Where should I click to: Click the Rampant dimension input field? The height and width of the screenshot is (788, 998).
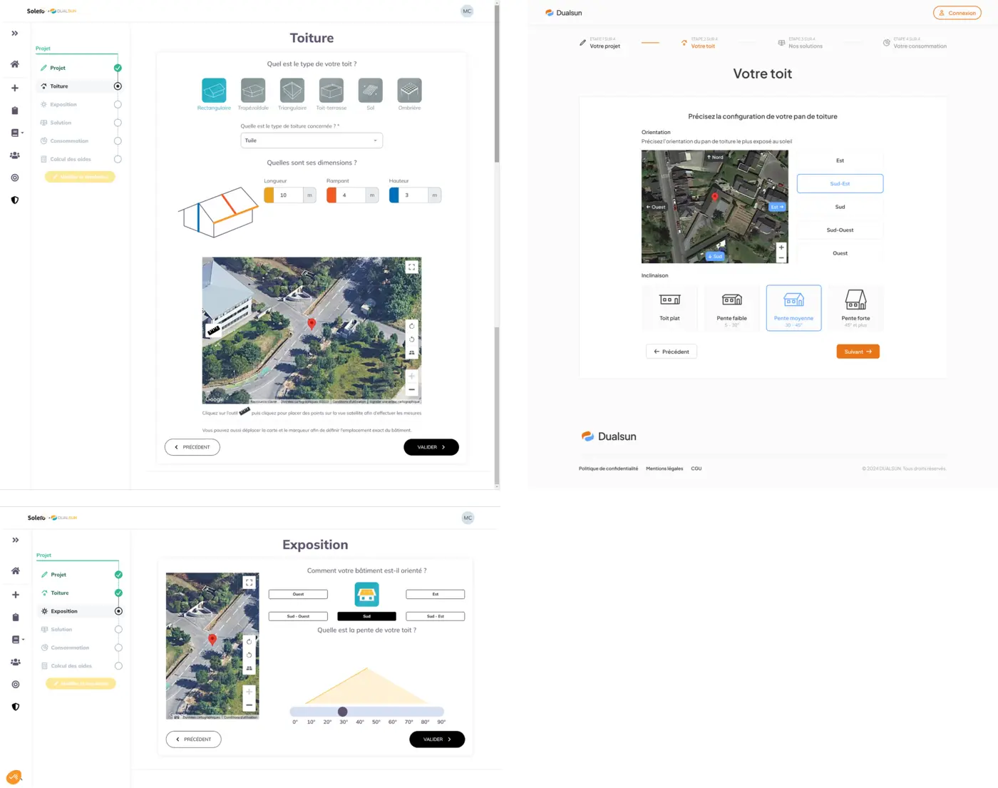click(351, 195)
